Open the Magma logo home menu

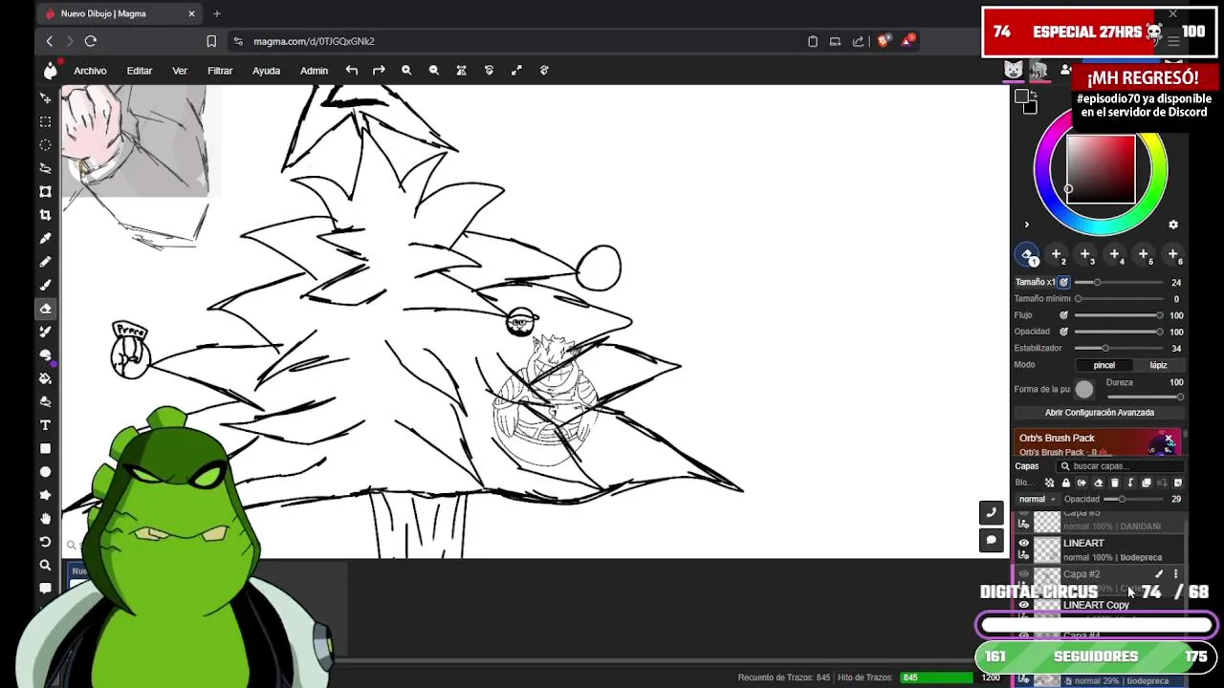click(51, 70)
